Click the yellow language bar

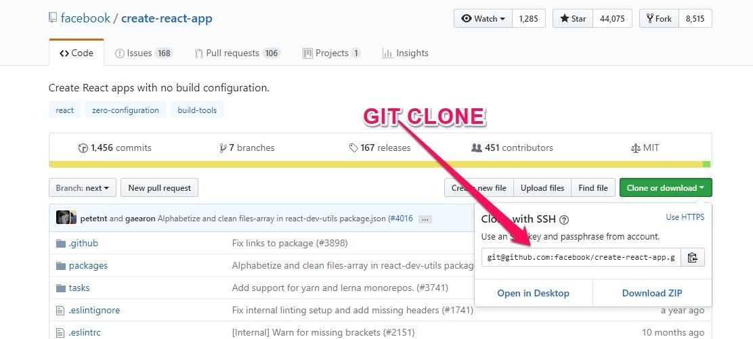376,164
